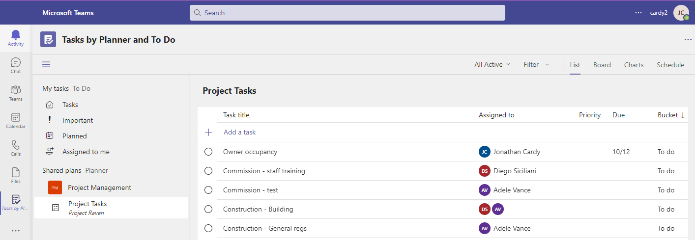The width and height of the screenshot is (695, 240).
Task: Click To do bucket for Owner occupancy
Action: (666, 152)
